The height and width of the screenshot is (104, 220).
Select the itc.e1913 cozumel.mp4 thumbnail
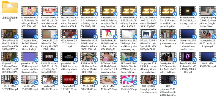[168, 34]
